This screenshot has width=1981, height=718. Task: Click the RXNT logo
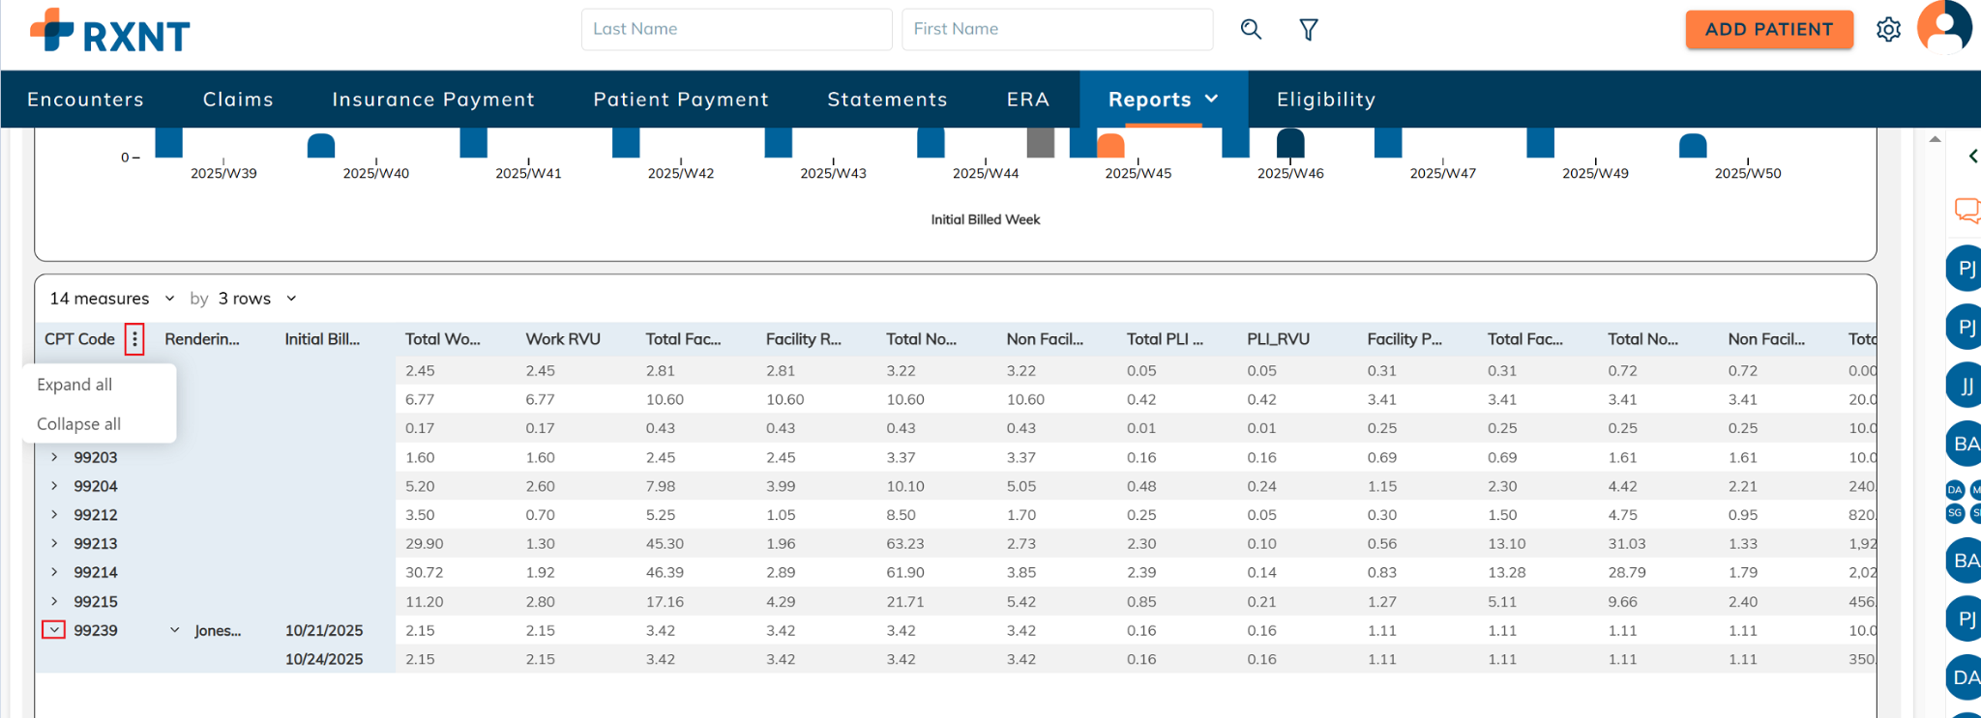tap(110, 31)
